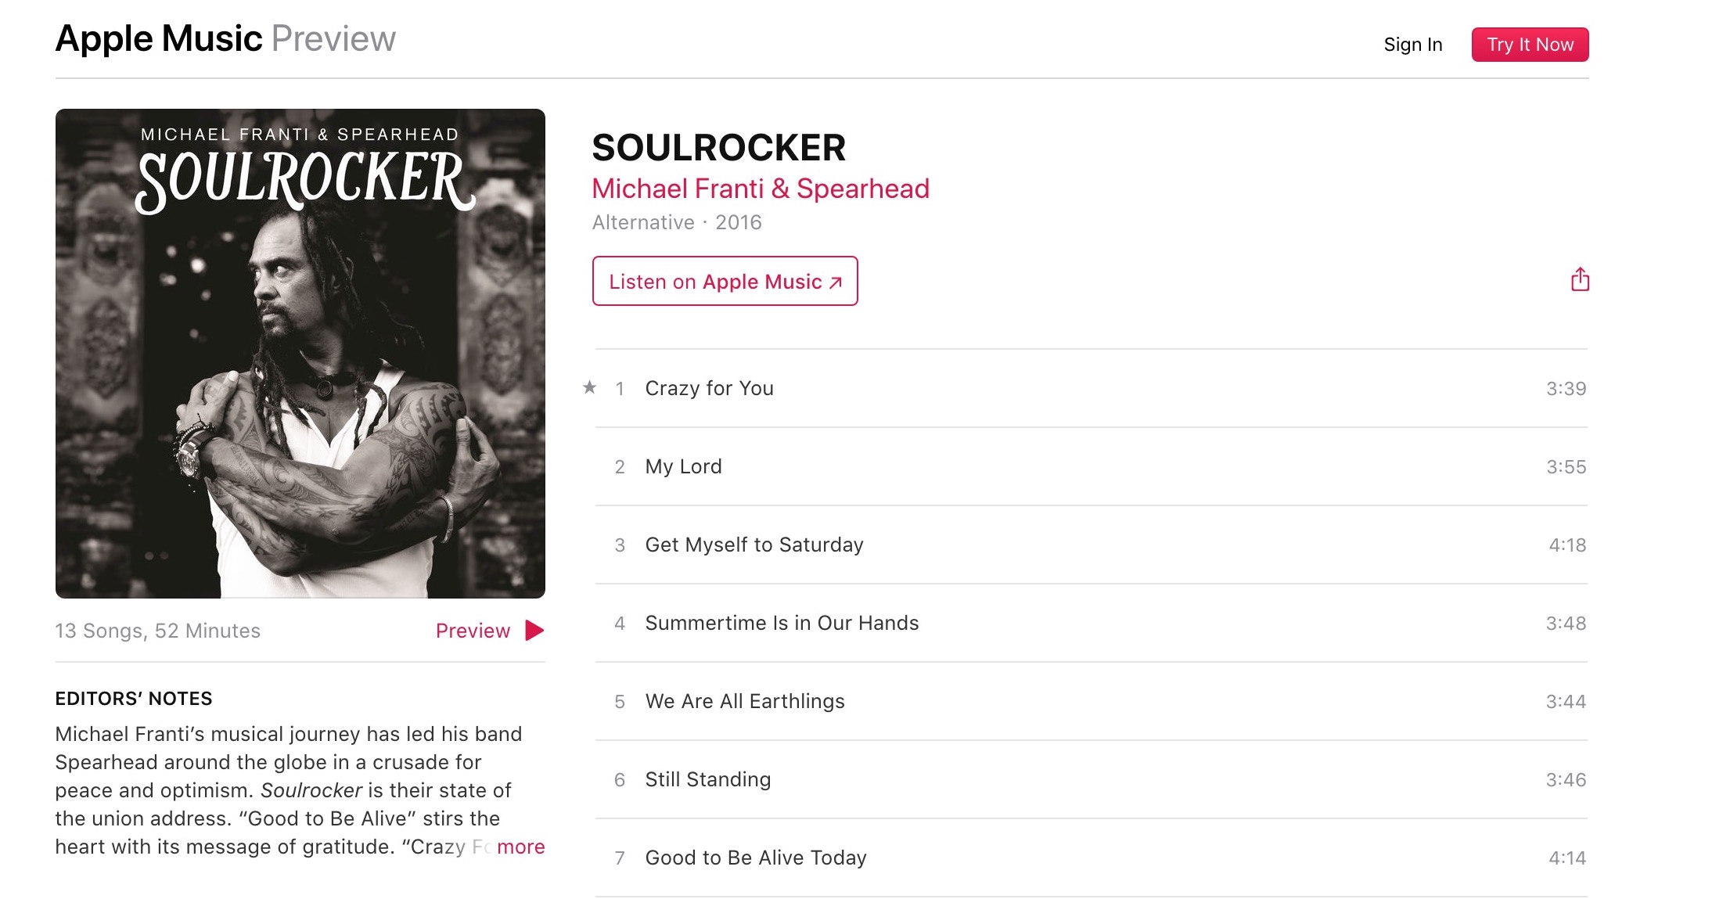The image size is (1730, 899).
Task: Select the track Crazy for You
Action: point(709,388)
